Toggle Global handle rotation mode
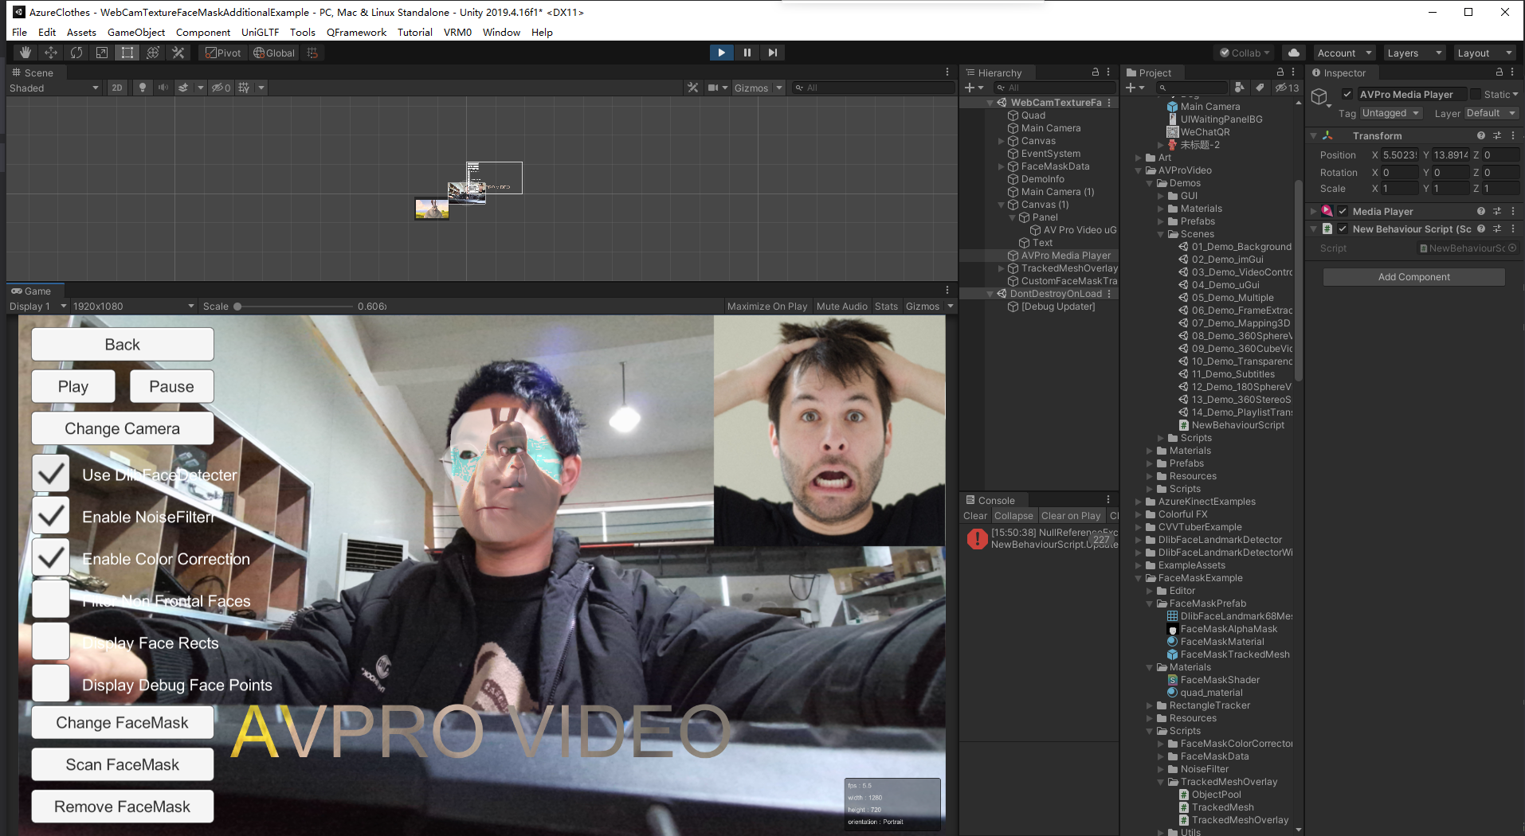Viewport: 1525px width, 836px height. click(x=274, y=53)
